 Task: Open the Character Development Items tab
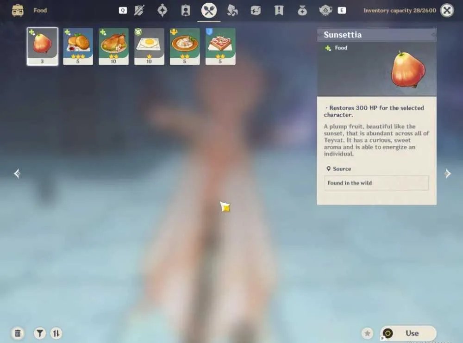pos(186,11)
